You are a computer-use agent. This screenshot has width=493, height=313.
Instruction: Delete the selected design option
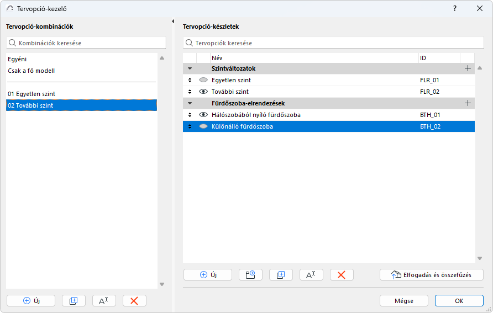[342, 275]
